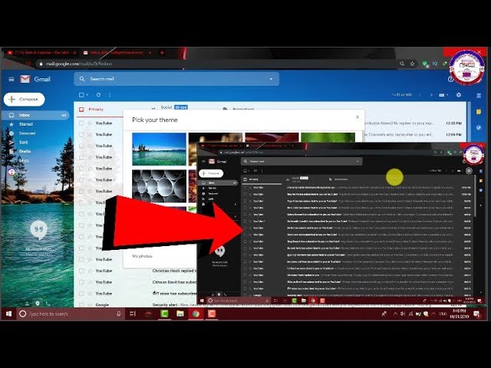This screenshot has height=368, width=491.
Task: Switch to Chrome on the taskbar
Action: (x=196, y=314)
